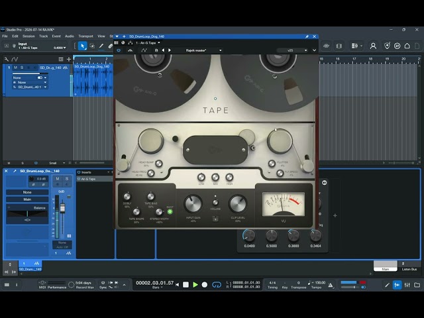
Task: Close the SD_DrumLoop_Dog_140 plugin window
Action: click(x=314, y=36)
